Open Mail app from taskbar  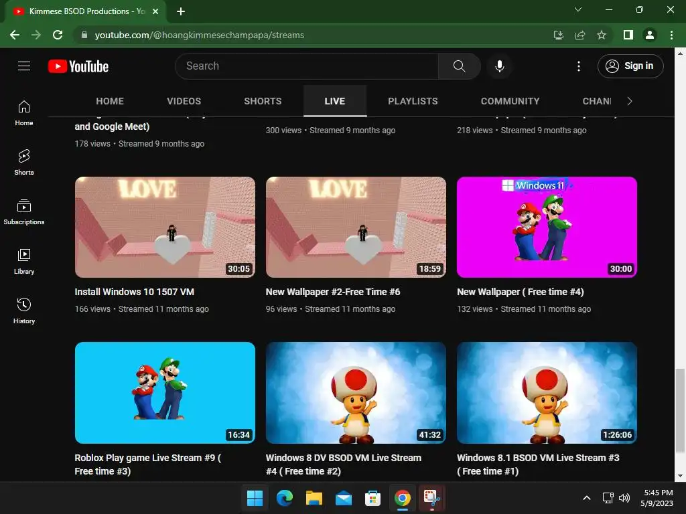tap(344, 498)
